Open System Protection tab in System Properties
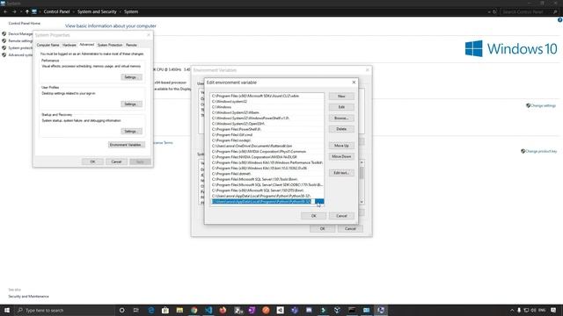This screenshot has height=316, width=563. click(x=110, y=45)
